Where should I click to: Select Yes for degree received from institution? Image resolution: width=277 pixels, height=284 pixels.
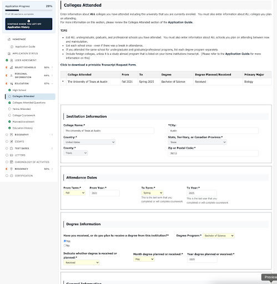pos(65,241)
